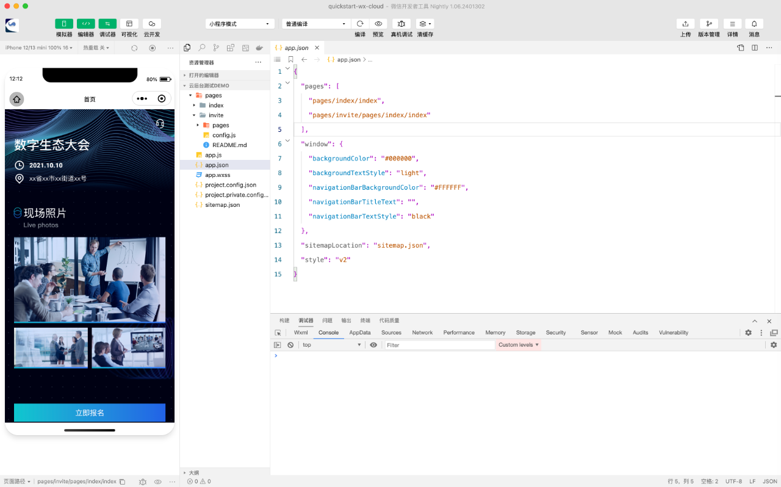
Task: Open the 普通编译 compile mode dropdown
Action: (316, 24)
